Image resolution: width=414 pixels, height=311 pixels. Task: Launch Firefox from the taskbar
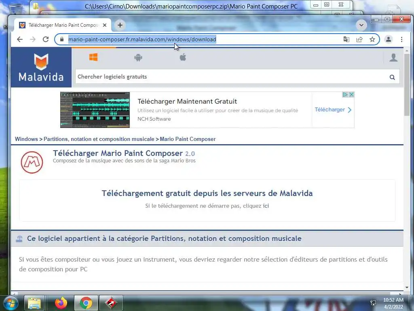point(61,303)
